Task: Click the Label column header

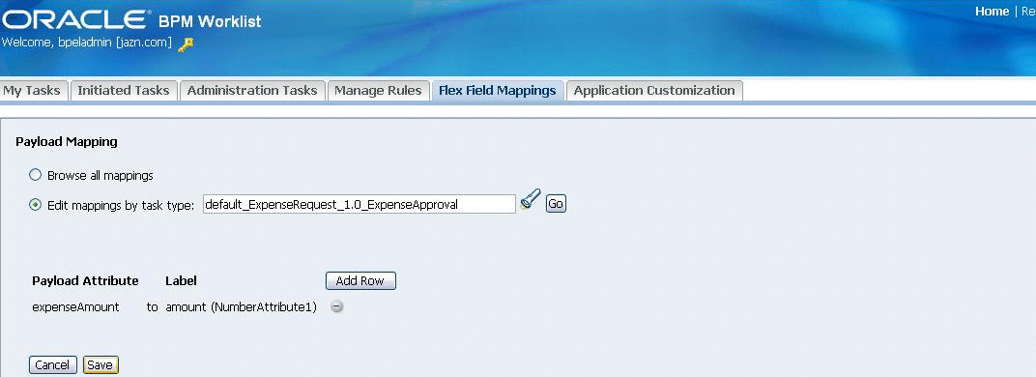Action: (x=181, y=280)
